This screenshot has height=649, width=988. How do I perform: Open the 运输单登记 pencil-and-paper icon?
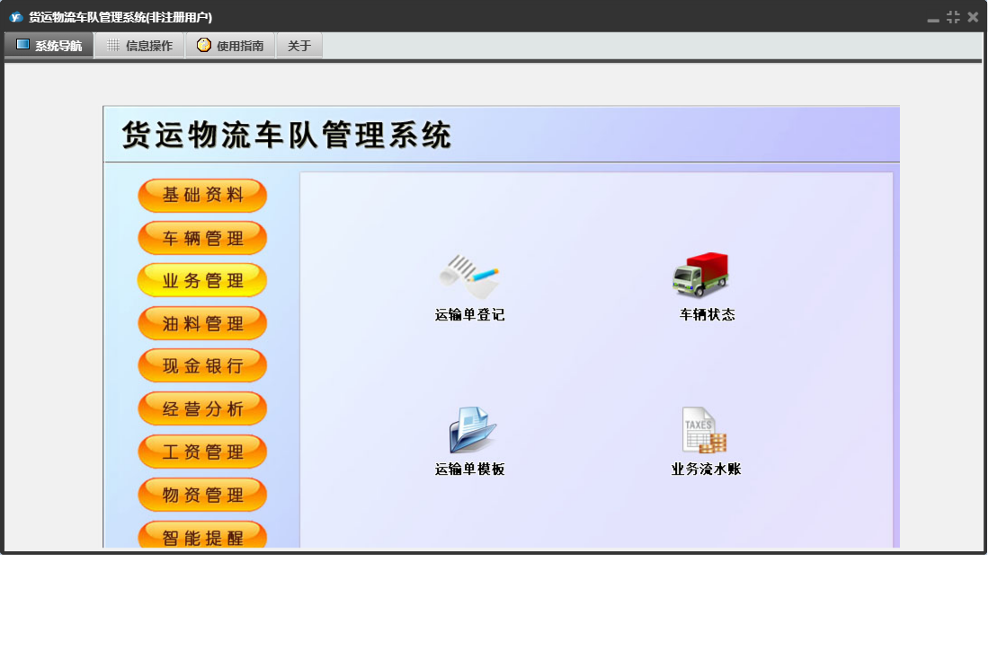[469, 276]
